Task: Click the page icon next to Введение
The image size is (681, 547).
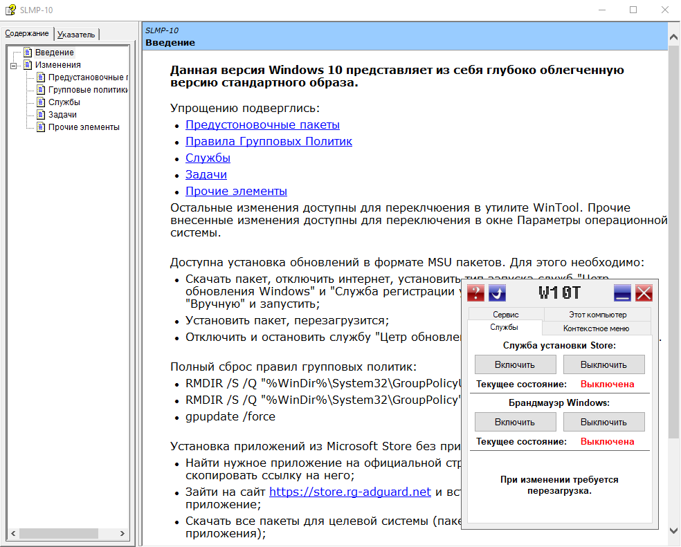Action: pyautogui.click(x=28, y=53)
